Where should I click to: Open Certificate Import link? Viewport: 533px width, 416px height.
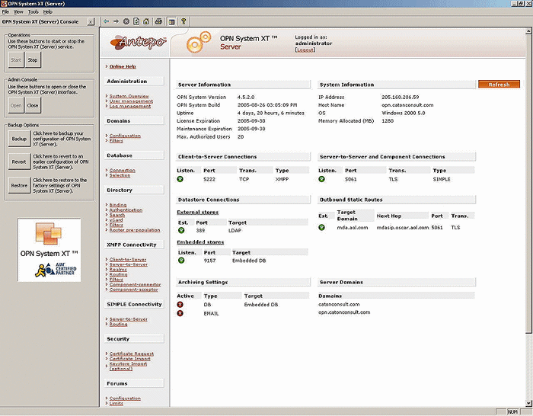(130, 359)
